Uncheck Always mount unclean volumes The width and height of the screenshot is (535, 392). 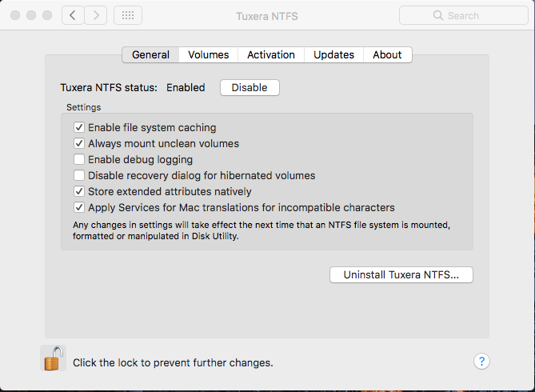79,143
